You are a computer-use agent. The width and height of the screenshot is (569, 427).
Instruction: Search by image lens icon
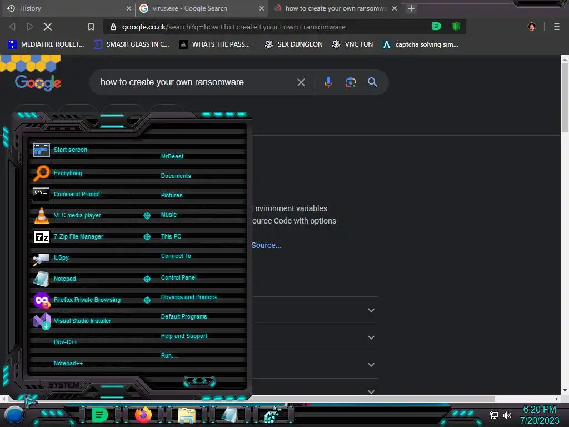pyautogui.click(x=350, y=82)
